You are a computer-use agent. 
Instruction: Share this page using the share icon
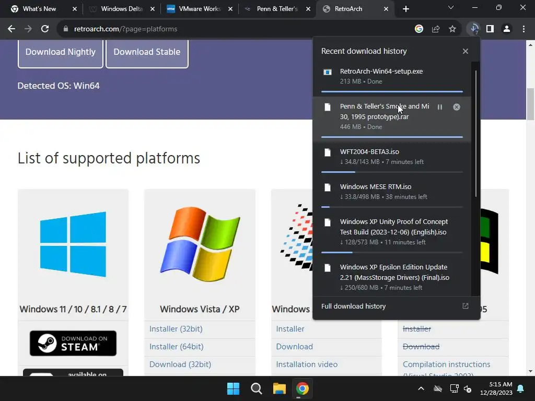(x=436, y=29)
